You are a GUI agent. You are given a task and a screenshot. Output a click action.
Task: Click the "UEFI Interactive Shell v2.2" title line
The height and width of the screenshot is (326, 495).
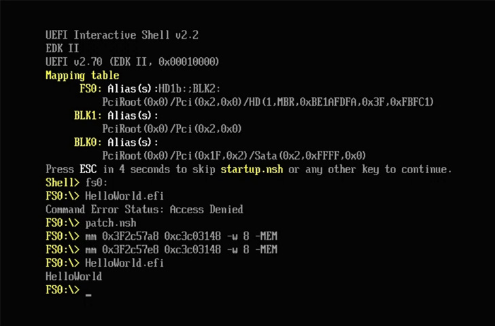click(122, 35)
